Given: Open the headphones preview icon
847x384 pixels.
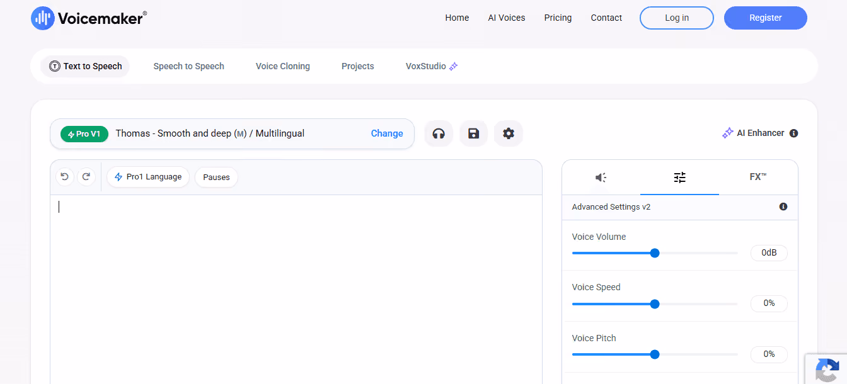Looking at the screenshot, I should pyautogui.click(x=439, y=133).
